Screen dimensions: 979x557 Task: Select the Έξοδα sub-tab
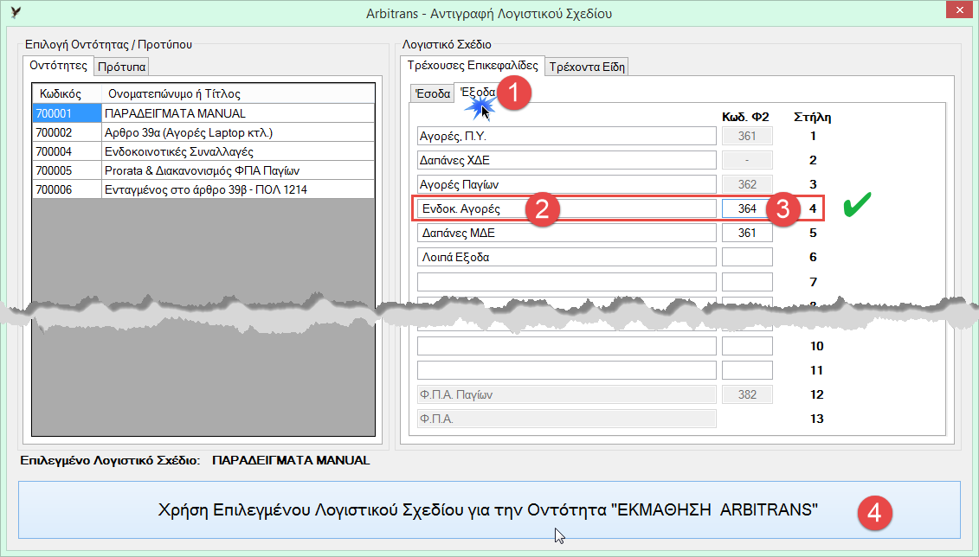point(478,93)
